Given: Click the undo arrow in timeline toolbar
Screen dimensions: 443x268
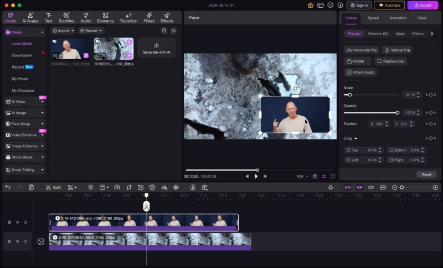Looking at the screenshot, I should click(8, 187).
